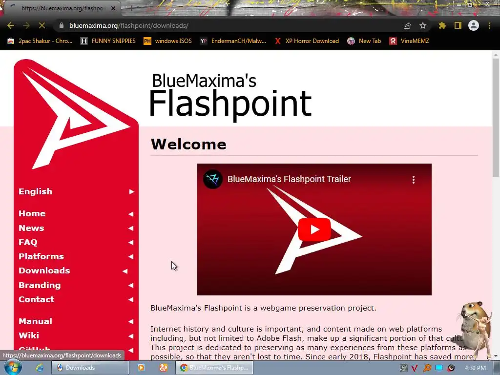The width and height of the screenshot is (500, 375).
Task: Click the BlueMaxima's Flashpoint Trailer title
Action: (289, 179)
